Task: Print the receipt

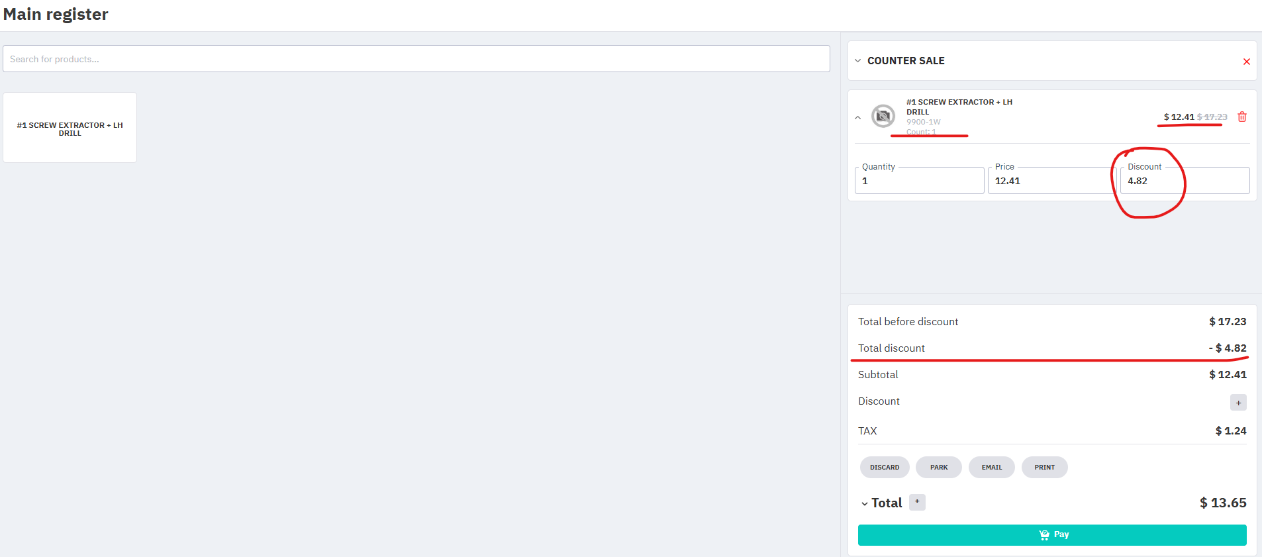Action: [x=1044, y=467]
